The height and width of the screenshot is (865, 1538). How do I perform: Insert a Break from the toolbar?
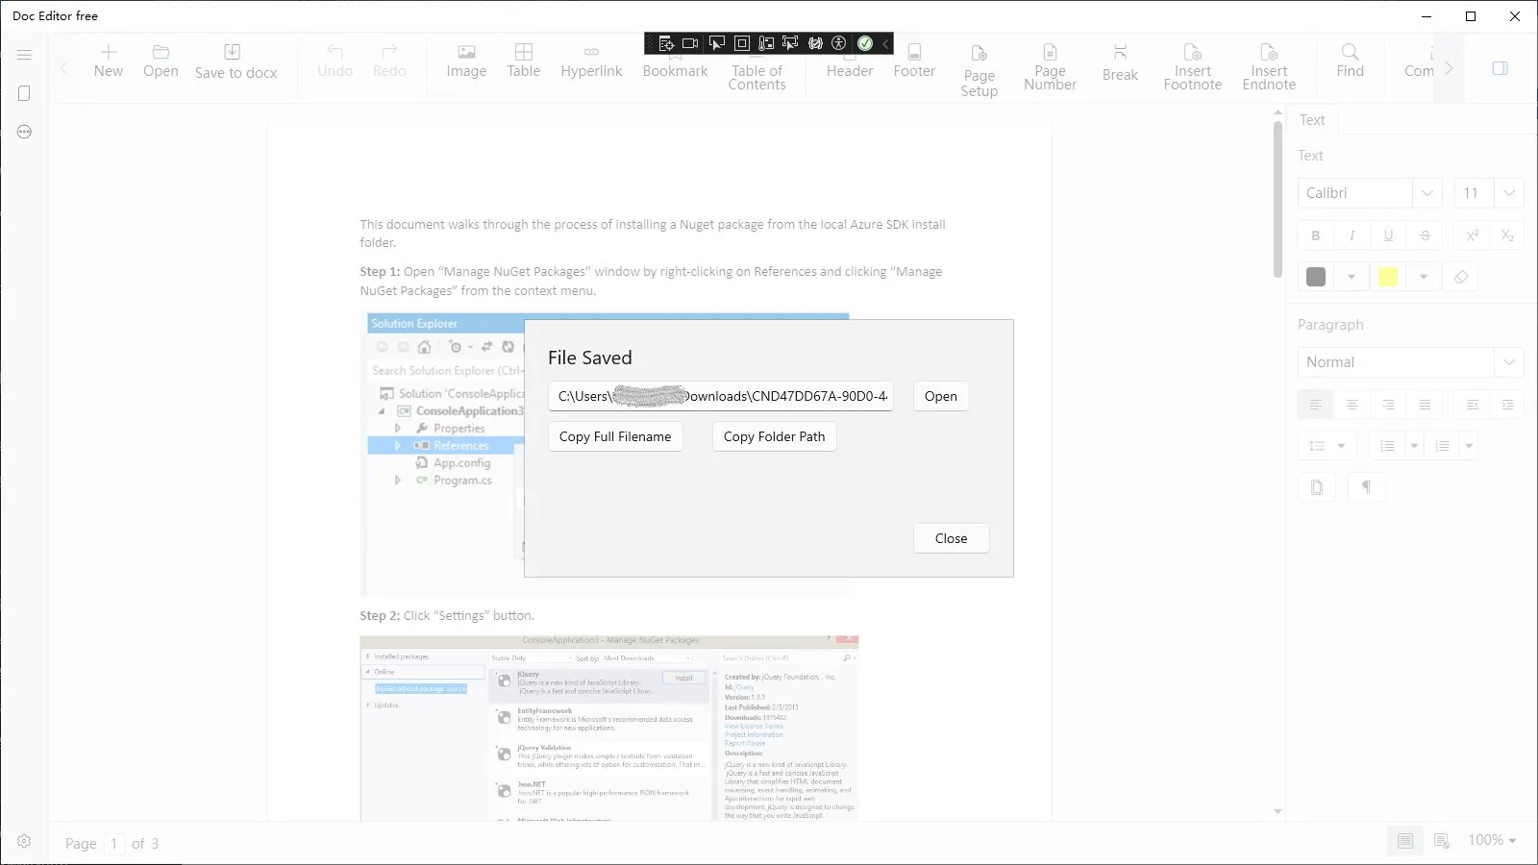coord(1120,63)
